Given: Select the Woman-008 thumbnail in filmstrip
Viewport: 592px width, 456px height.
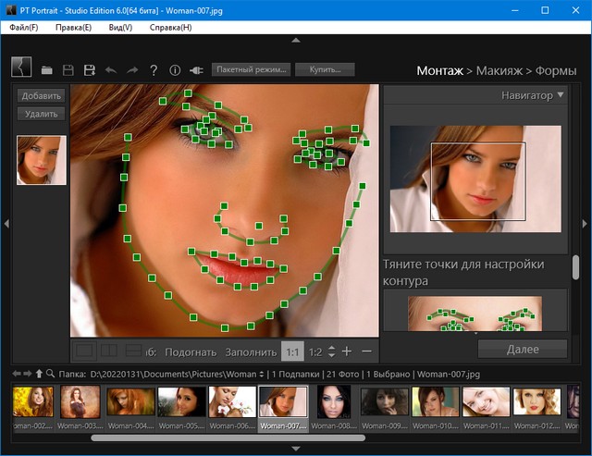Looking at the screenshot, I should pos(334,402).
